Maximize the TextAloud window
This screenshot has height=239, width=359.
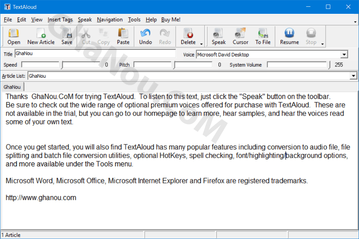328,7
